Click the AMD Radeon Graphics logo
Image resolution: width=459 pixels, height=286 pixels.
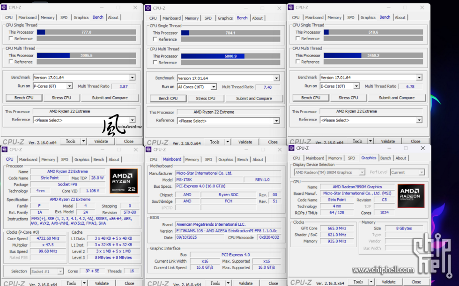[x=411, y=196]
